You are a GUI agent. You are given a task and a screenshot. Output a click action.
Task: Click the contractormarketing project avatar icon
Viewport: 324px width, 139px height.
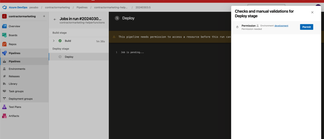[x=4, y=16]
